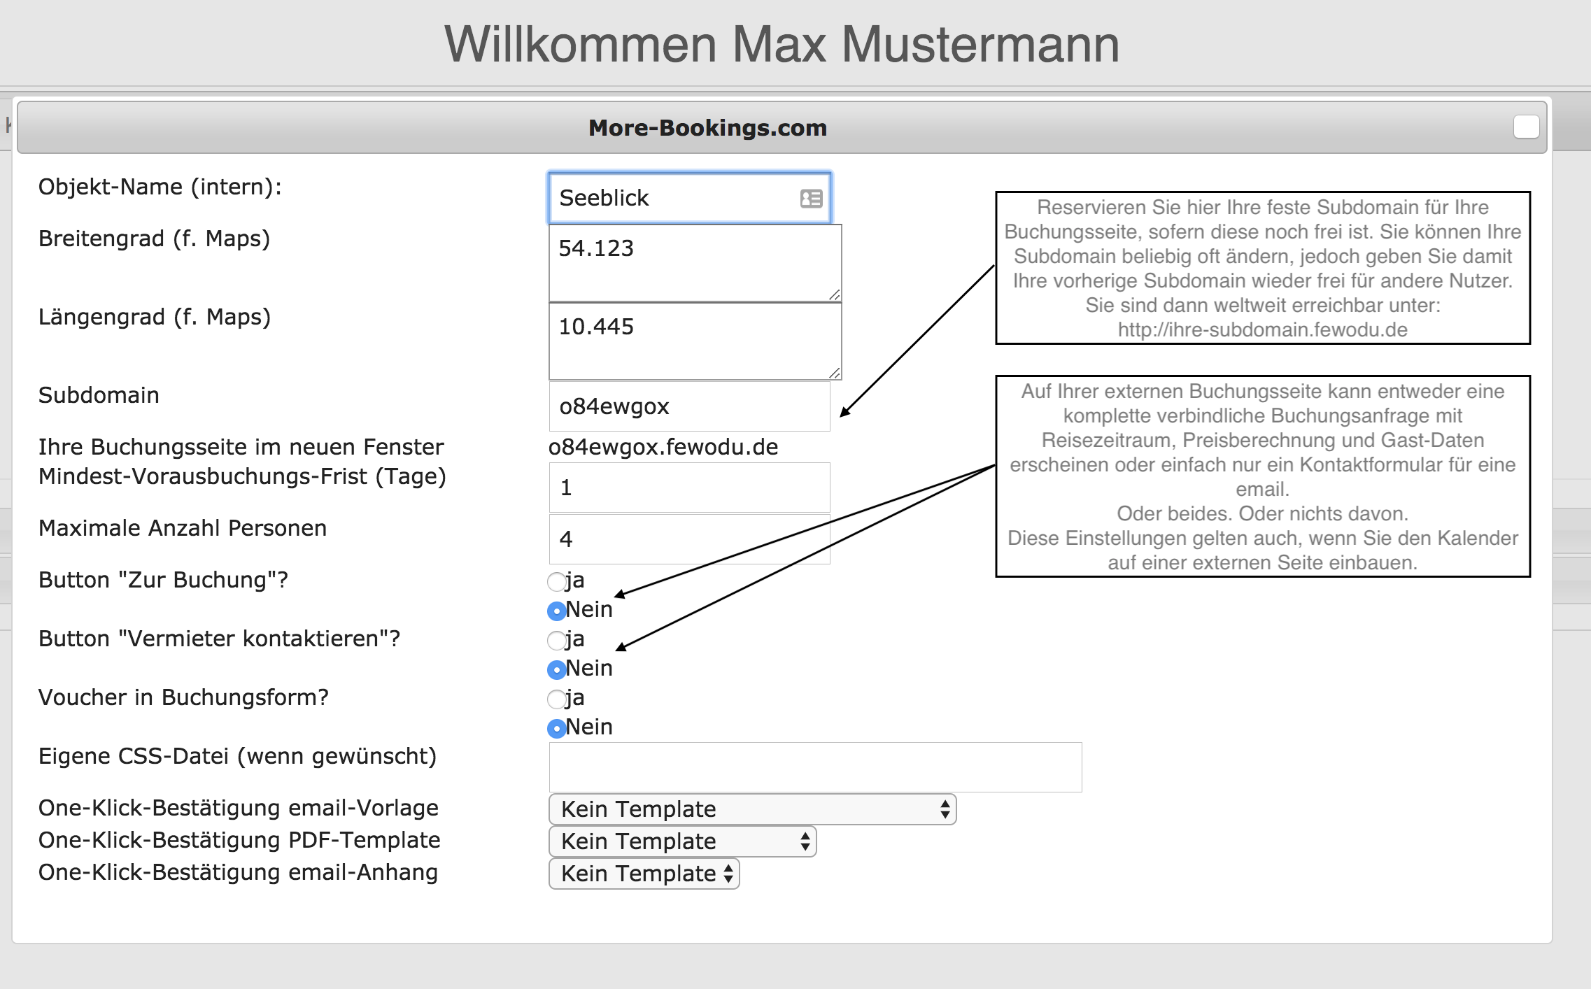Click the http://ihre-subdomain.fewodu.de help text
The height and width of the screenshot is (989, 1591).
tap(1262, 329)
